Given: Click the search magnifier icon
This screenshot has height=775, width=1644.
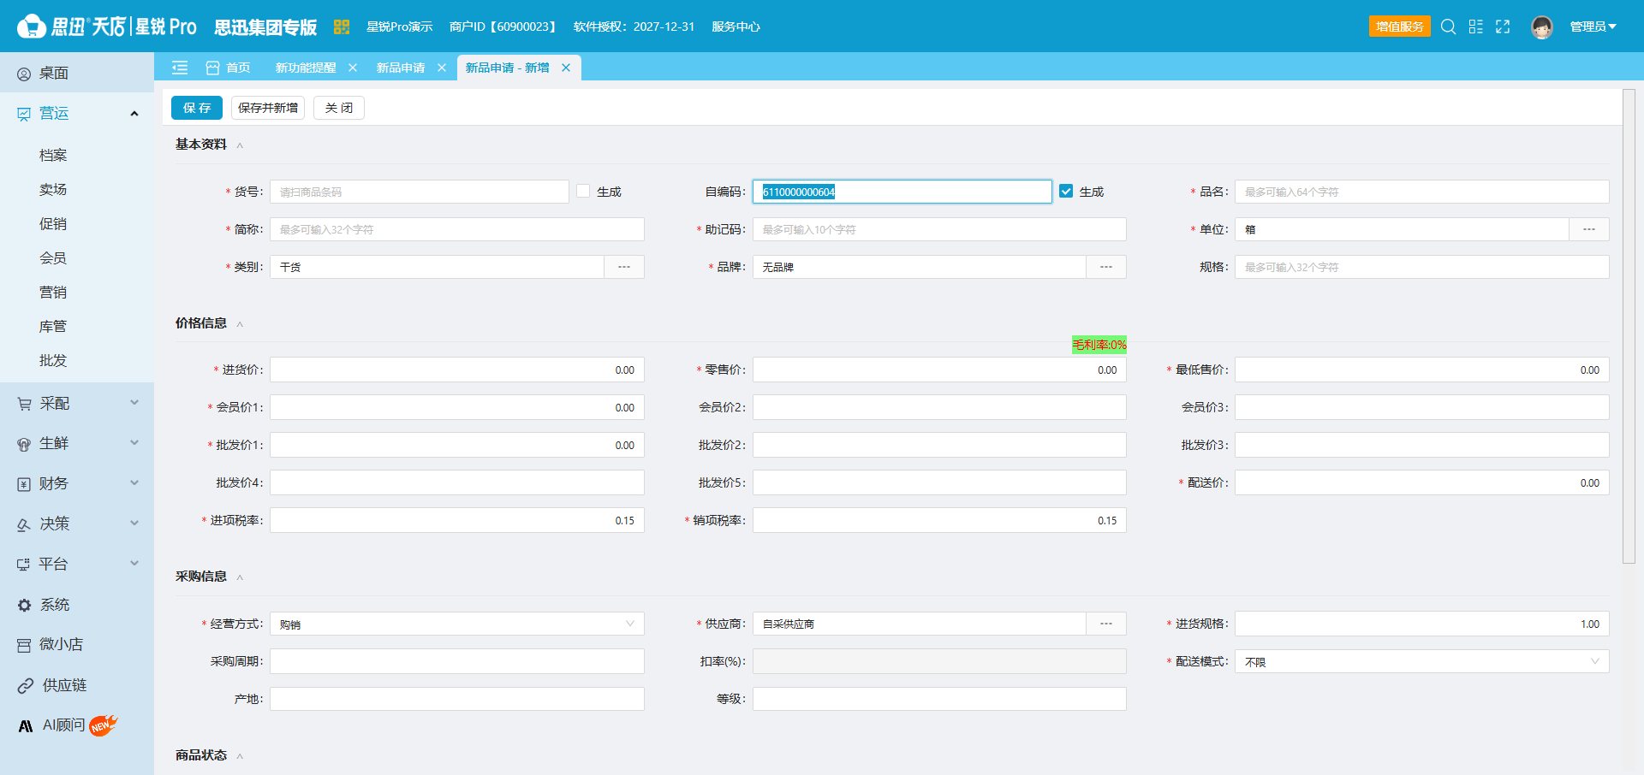Looking at the screenshot, I should (1448, 27).
